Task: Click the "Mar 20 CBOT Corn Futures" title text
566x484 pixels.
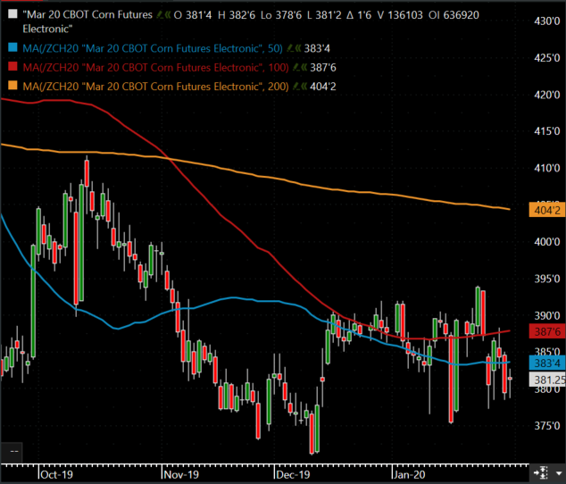Action: (87, 15)
